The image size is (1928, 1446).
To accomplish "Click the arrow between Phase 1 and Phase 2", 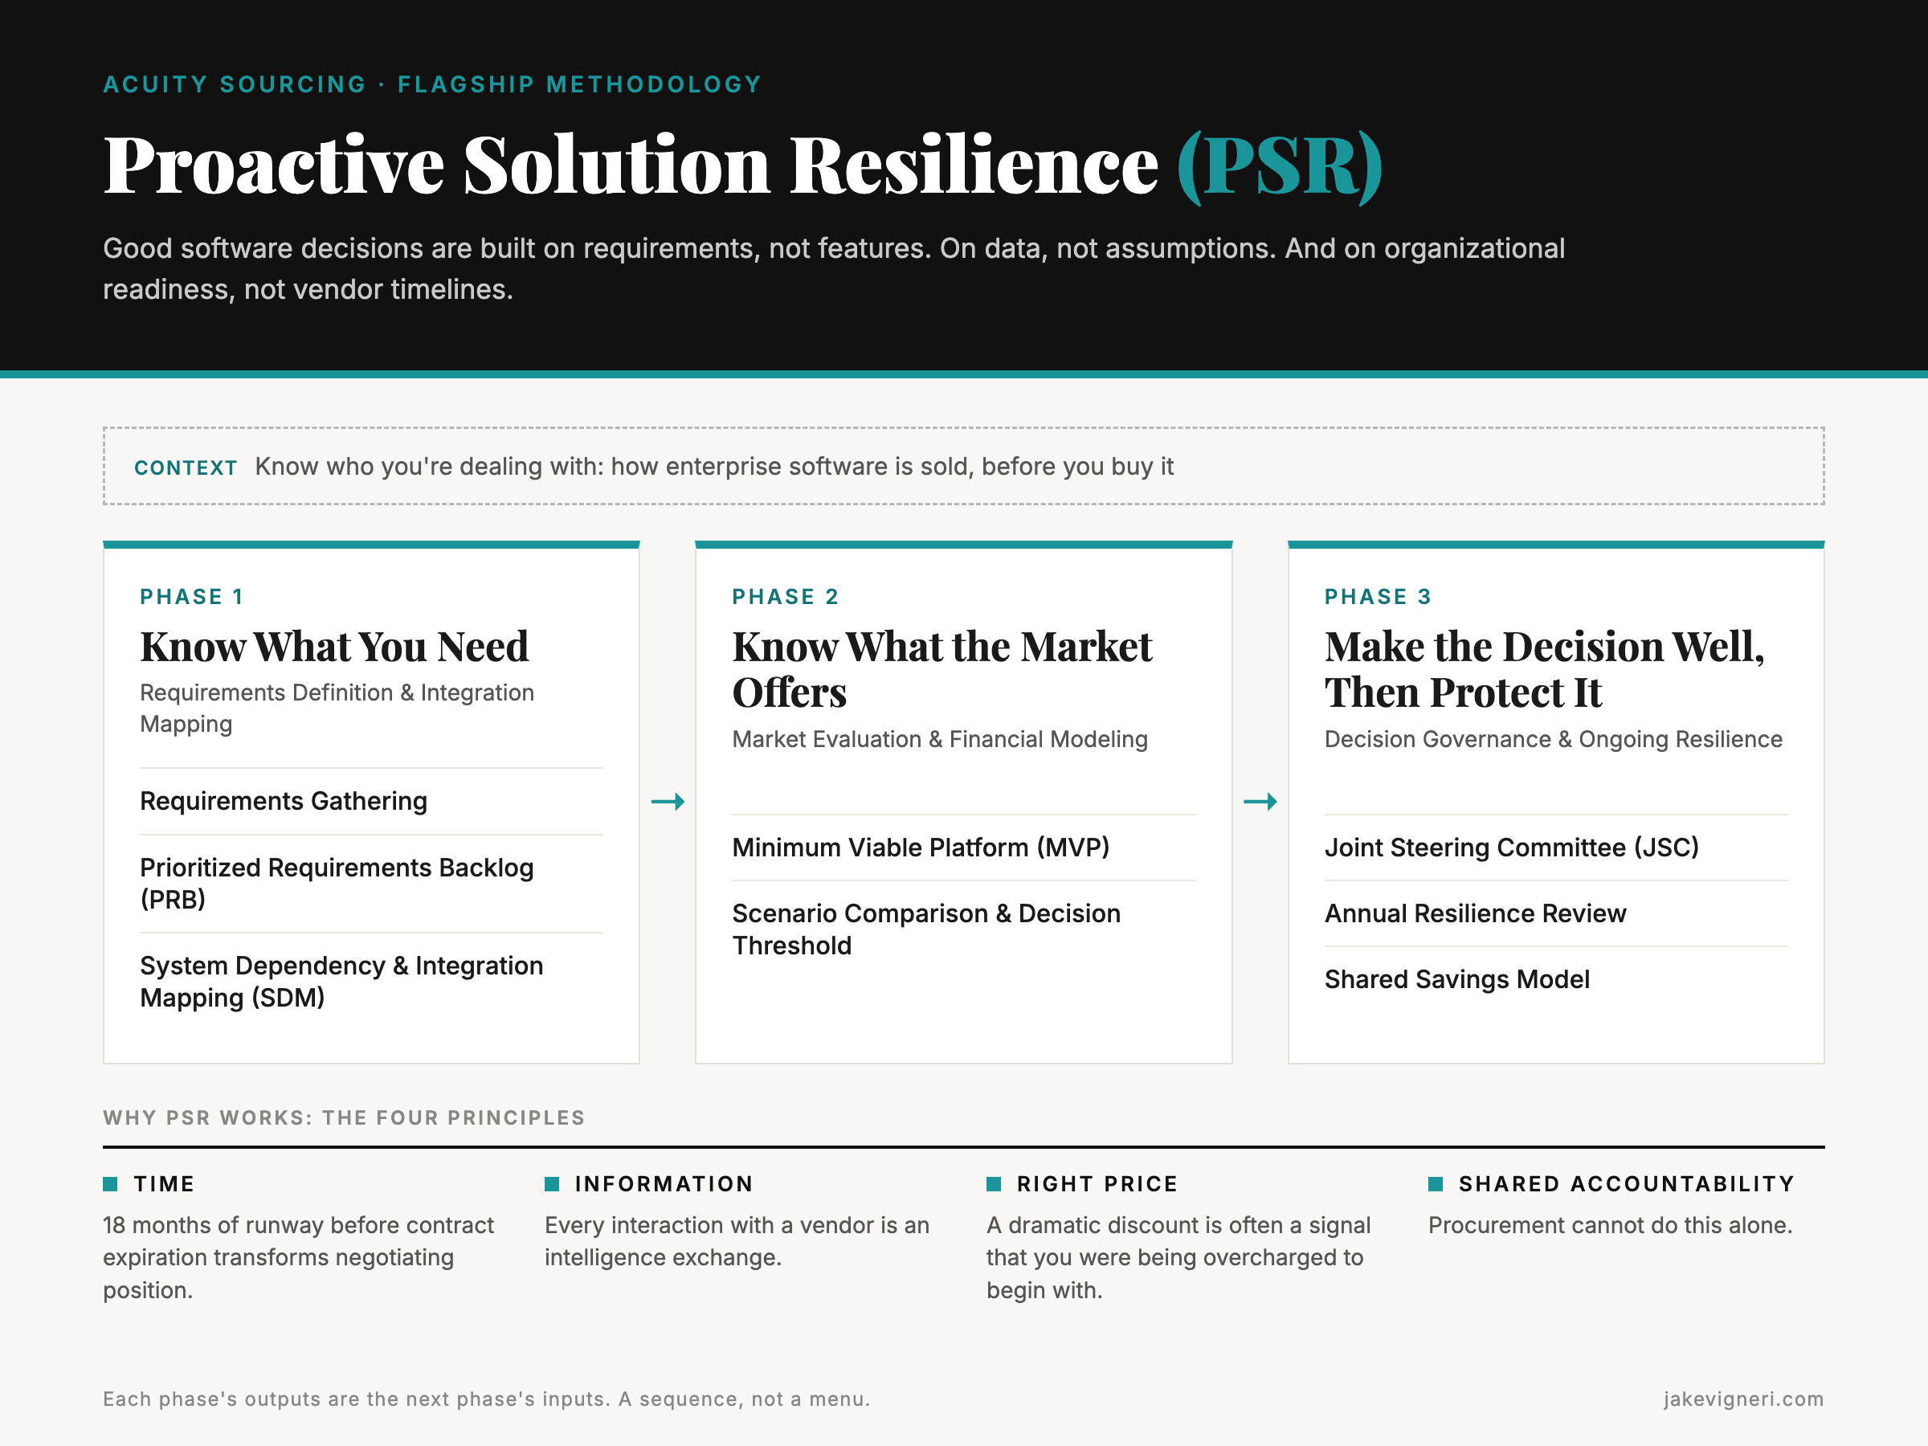I will (668, 801).
